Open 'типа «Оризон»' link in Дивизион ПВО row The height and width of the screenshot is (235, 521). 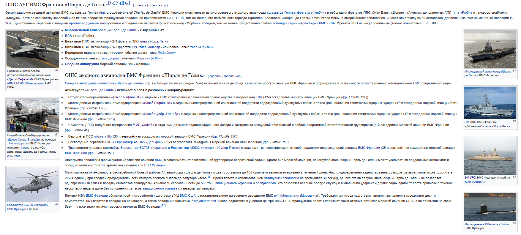click(202, 47)
